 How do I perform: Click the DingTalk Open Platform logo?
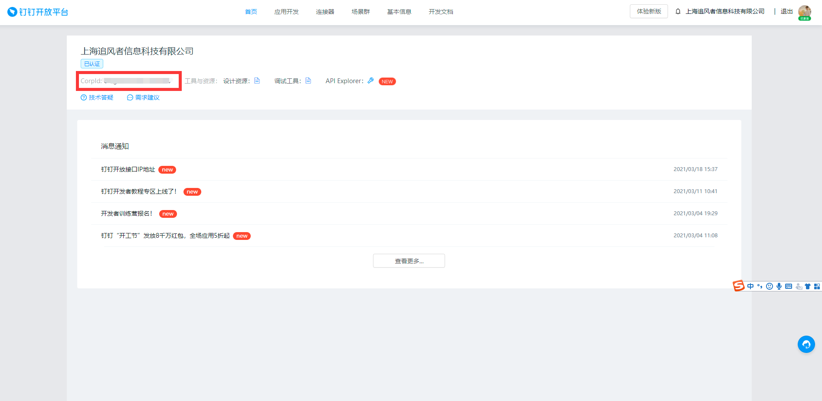(38, 12)
